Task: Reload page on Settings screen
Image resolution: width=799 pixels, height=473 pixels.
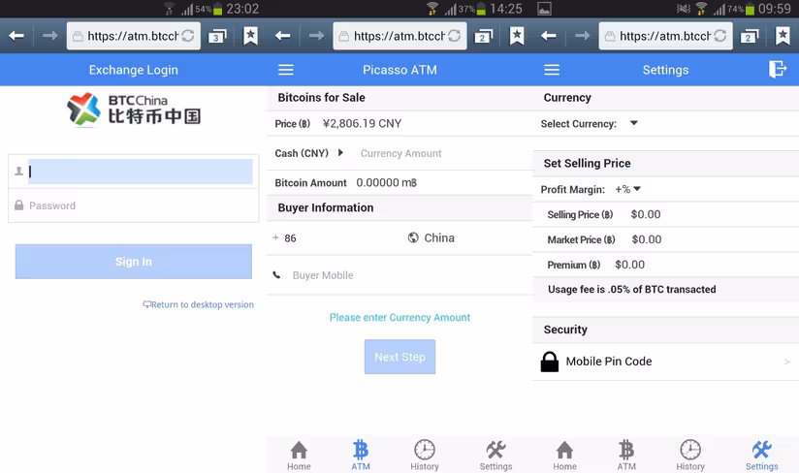Action: 720,36
